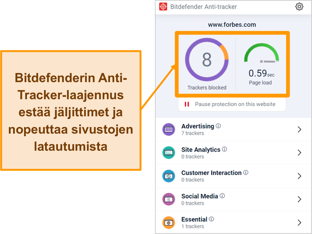The width and height of the screenshot is (312, 234).
Task: Expand the Customer Interaction chevron
Action: [x=299, y=176]
